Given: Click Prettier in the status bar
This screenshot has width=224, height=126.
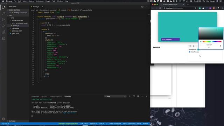Looking at the screenshot, I should point(146,124).
